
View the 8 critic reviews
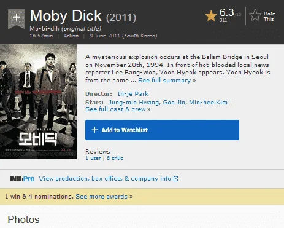click(x=115, y=158)
